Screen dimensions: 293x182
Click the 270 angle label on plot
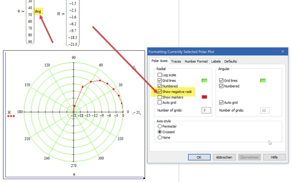tap(74, 165)
